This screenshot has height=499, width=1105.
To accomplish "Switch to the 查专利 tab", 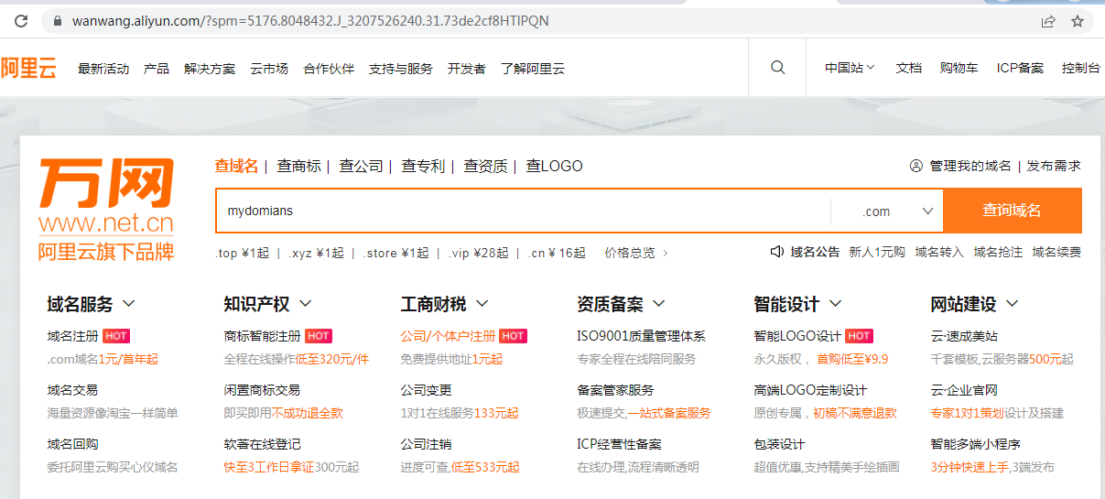I will pos(423,166).
